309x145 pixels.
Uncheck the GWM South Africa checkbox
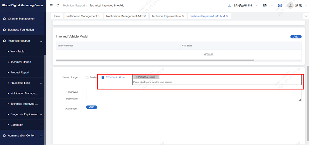[103, 77]
